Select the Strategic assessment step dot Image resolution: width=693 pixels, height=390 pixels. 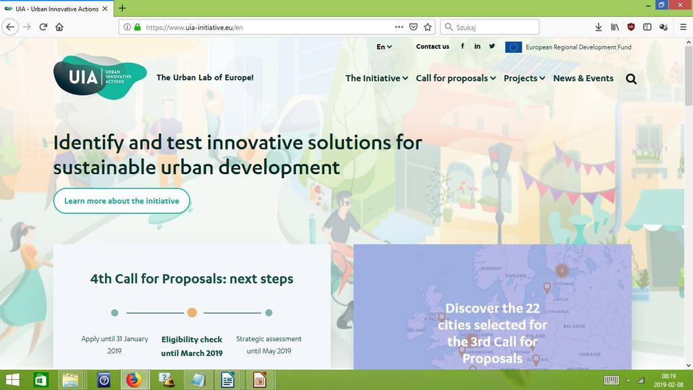(x=269, y=313)
